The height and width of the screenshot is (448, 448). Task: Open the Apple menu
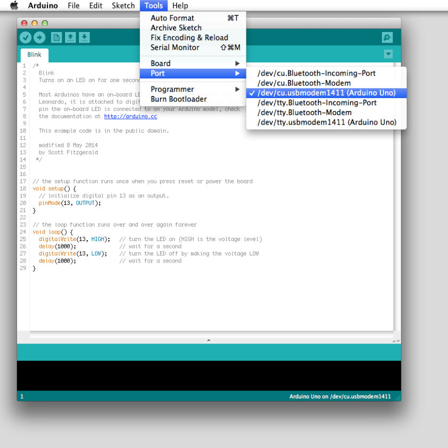coord(14,5)
